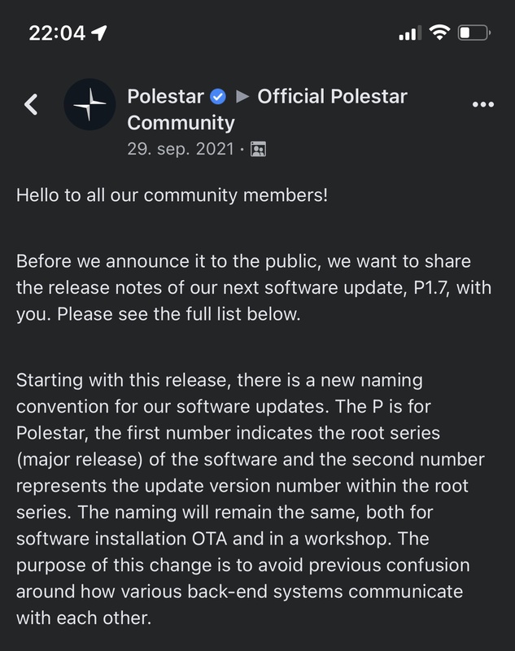Tap the "Hello to all our community members!" line
This screenshot has width=515, height=651.
[x=172, y=196]
